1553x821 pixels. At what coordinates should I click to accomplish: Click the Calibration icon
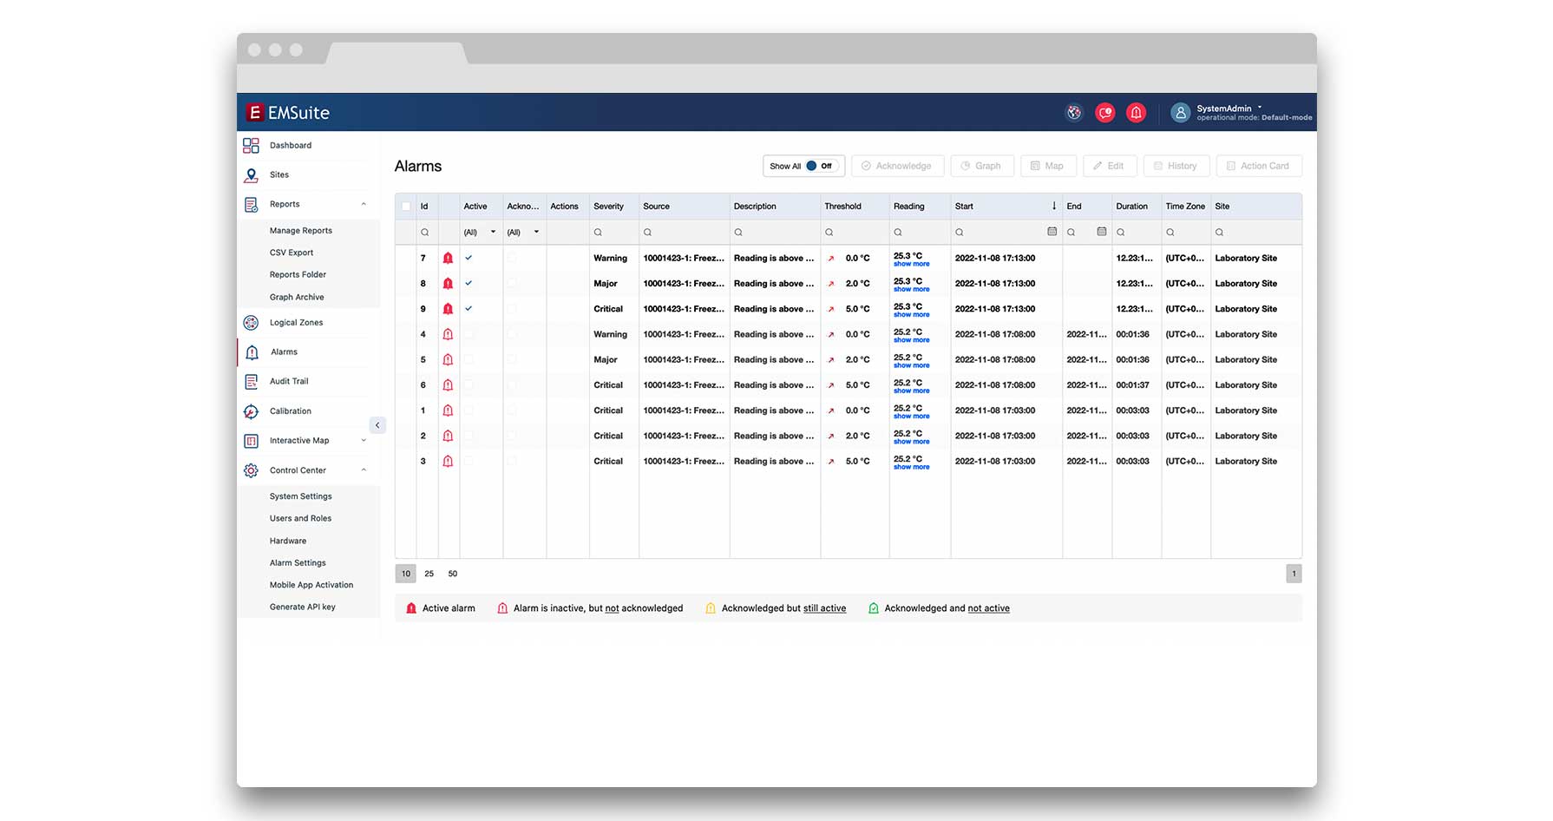(251, 411)
